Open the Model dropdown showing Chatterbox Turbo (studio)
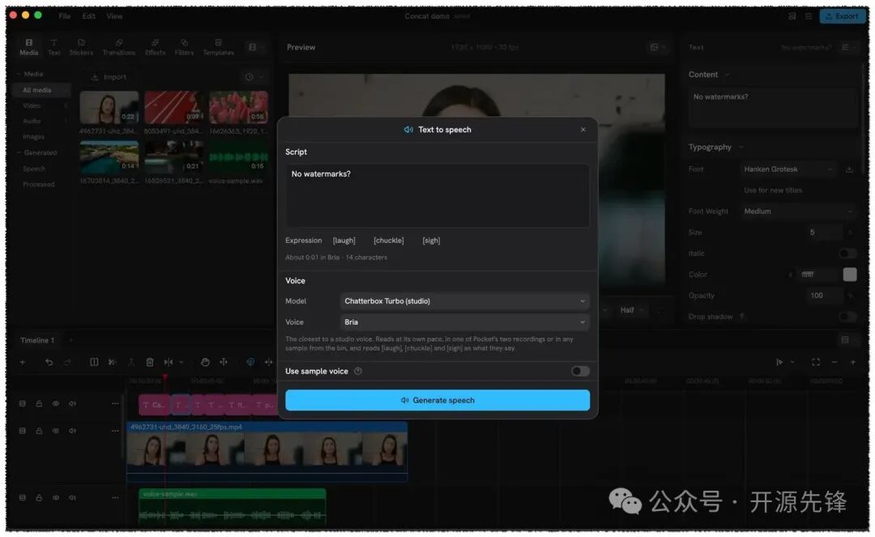875x537 pixels. 465,301
